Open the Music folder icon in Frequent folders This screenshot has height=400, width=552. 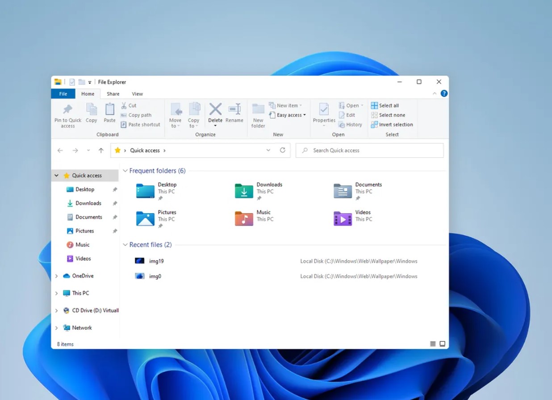(x=244, y=219)
